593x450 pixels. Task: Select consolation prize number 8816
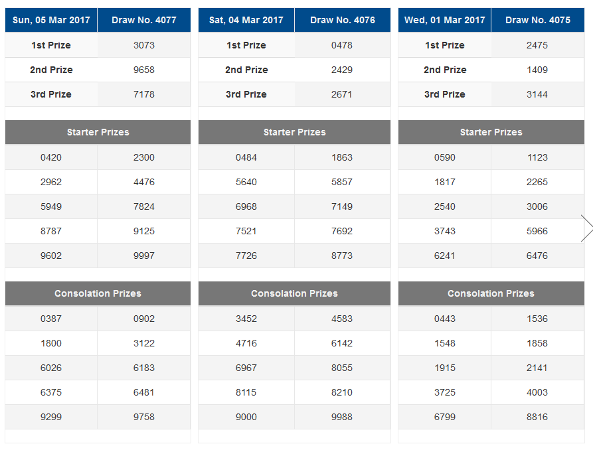[x=537, y=417]
